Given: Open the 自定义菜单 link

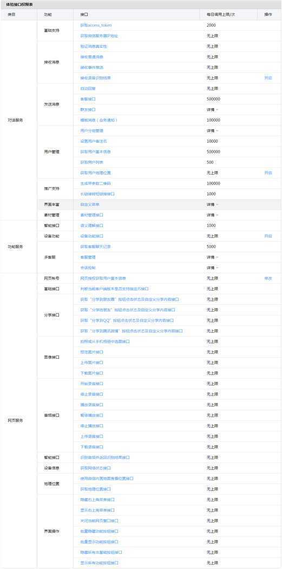Looking at the screenshot, I should click(90, 204).
